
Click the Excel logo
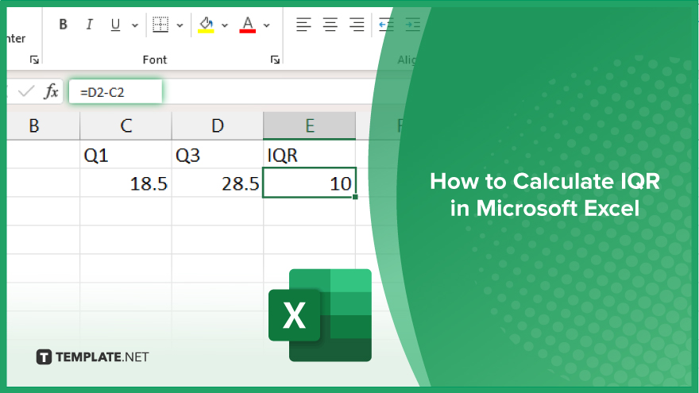320,315
